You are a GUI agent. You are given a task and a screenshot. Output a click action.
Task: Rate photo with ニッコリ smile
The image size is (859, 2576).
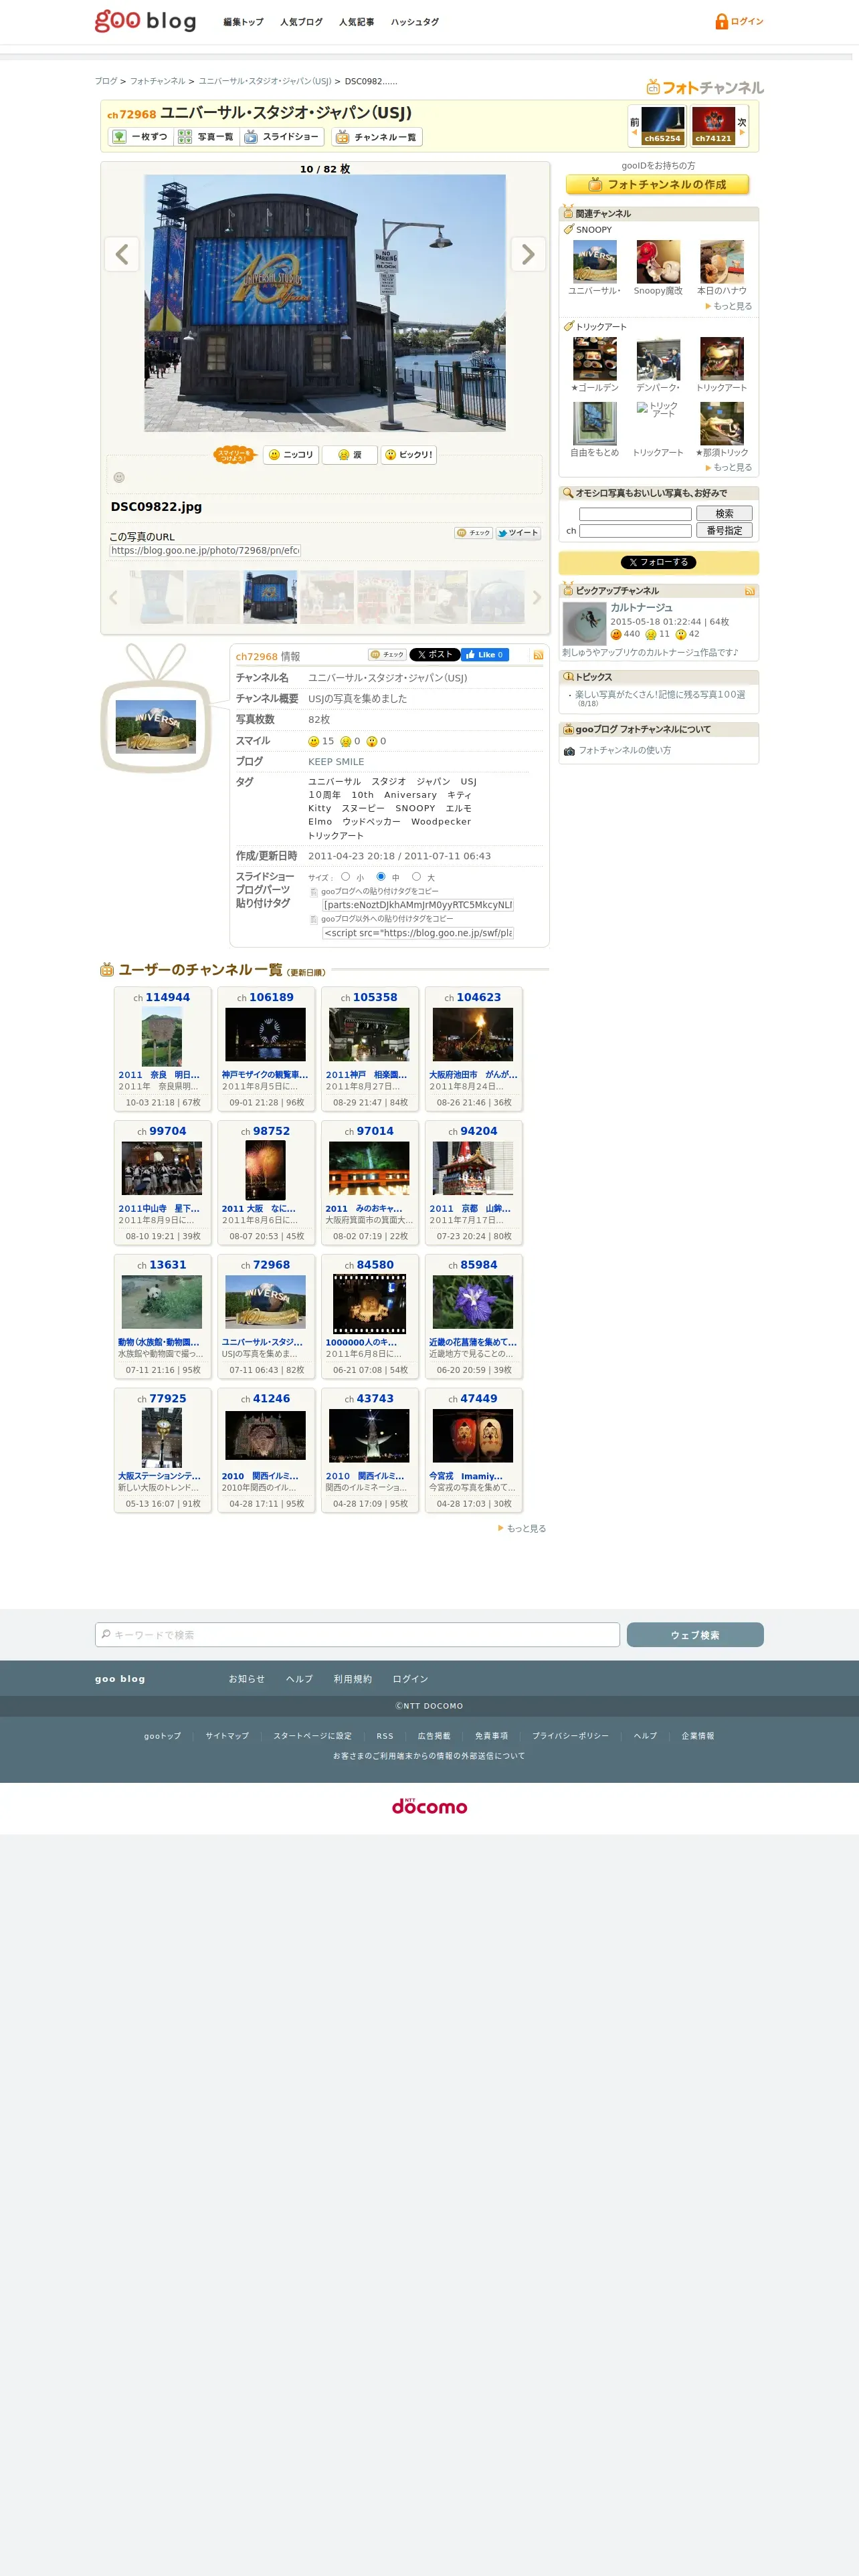coord(291,455)
